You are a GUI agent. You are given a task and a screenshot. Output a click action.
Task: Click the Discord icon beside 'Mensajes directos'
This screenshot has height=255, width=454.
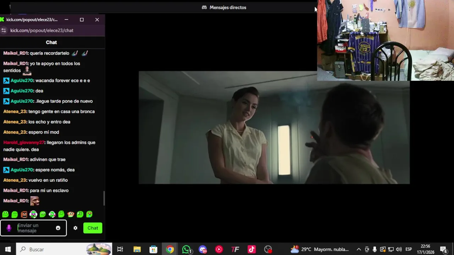click(204, 7)
